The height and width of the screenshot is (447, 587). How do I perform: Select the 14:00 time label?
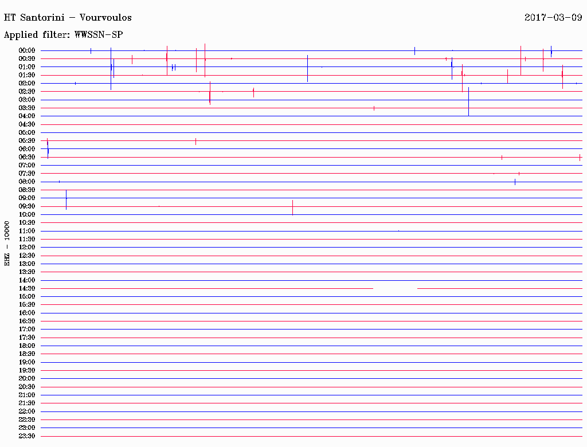coord(27,280)
